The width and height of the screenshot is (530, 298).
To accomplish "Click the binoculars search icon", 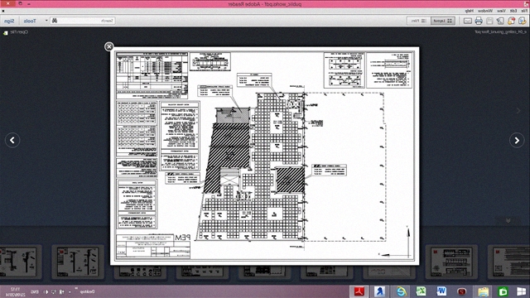I will point(55,21).
